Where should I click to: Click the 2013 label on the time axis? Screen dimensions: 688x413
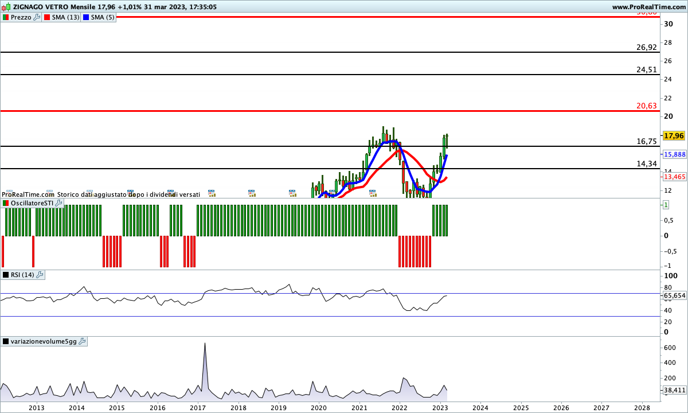37,407
